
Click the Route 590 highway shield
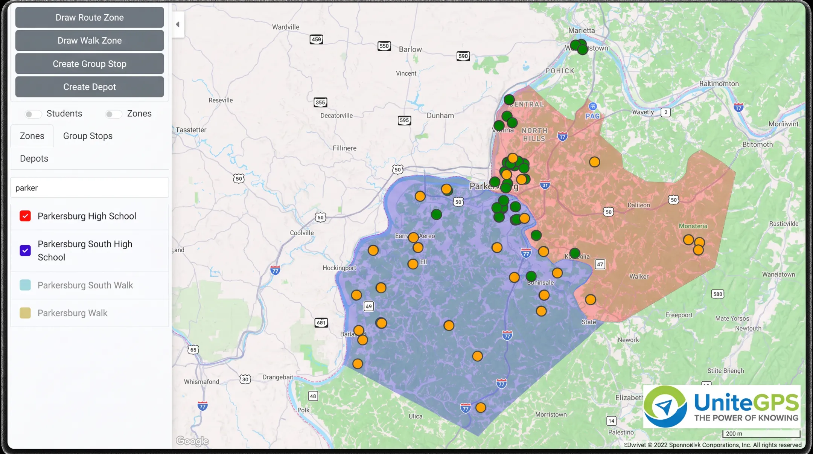(463, 56)
